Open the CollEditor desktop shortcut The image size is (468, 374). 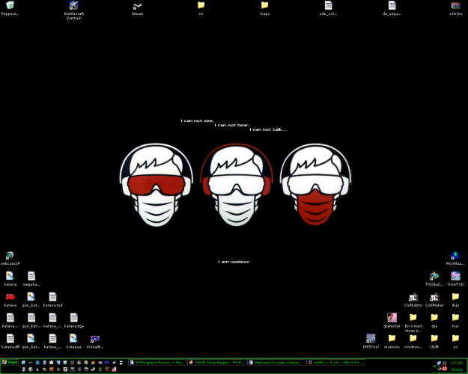[x=413, y=297]
